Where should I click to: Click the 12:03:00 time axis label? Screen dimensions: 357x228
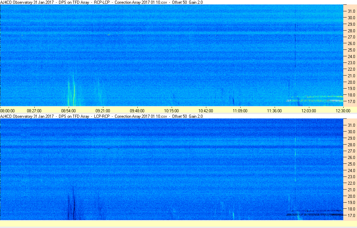click(309, 111)
